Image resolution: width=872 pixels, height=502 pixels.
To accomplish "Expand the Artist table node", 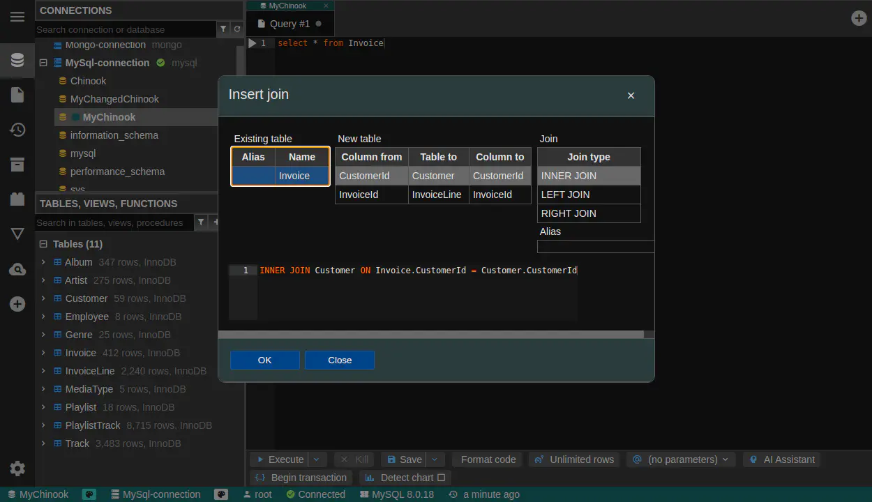I will point(43,280).
